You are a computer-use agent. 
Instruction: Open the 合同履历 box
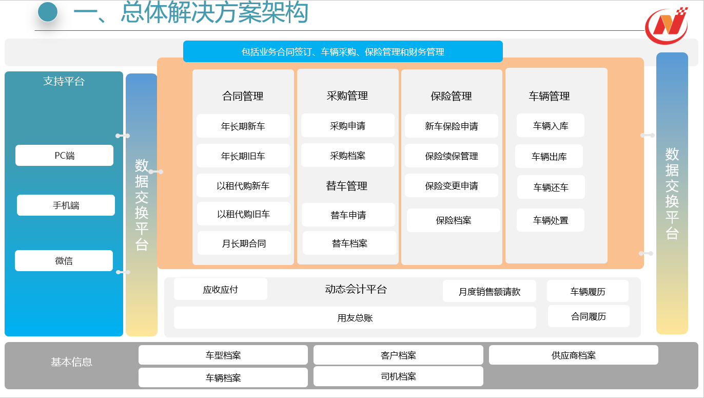click(x=589, y=316)
